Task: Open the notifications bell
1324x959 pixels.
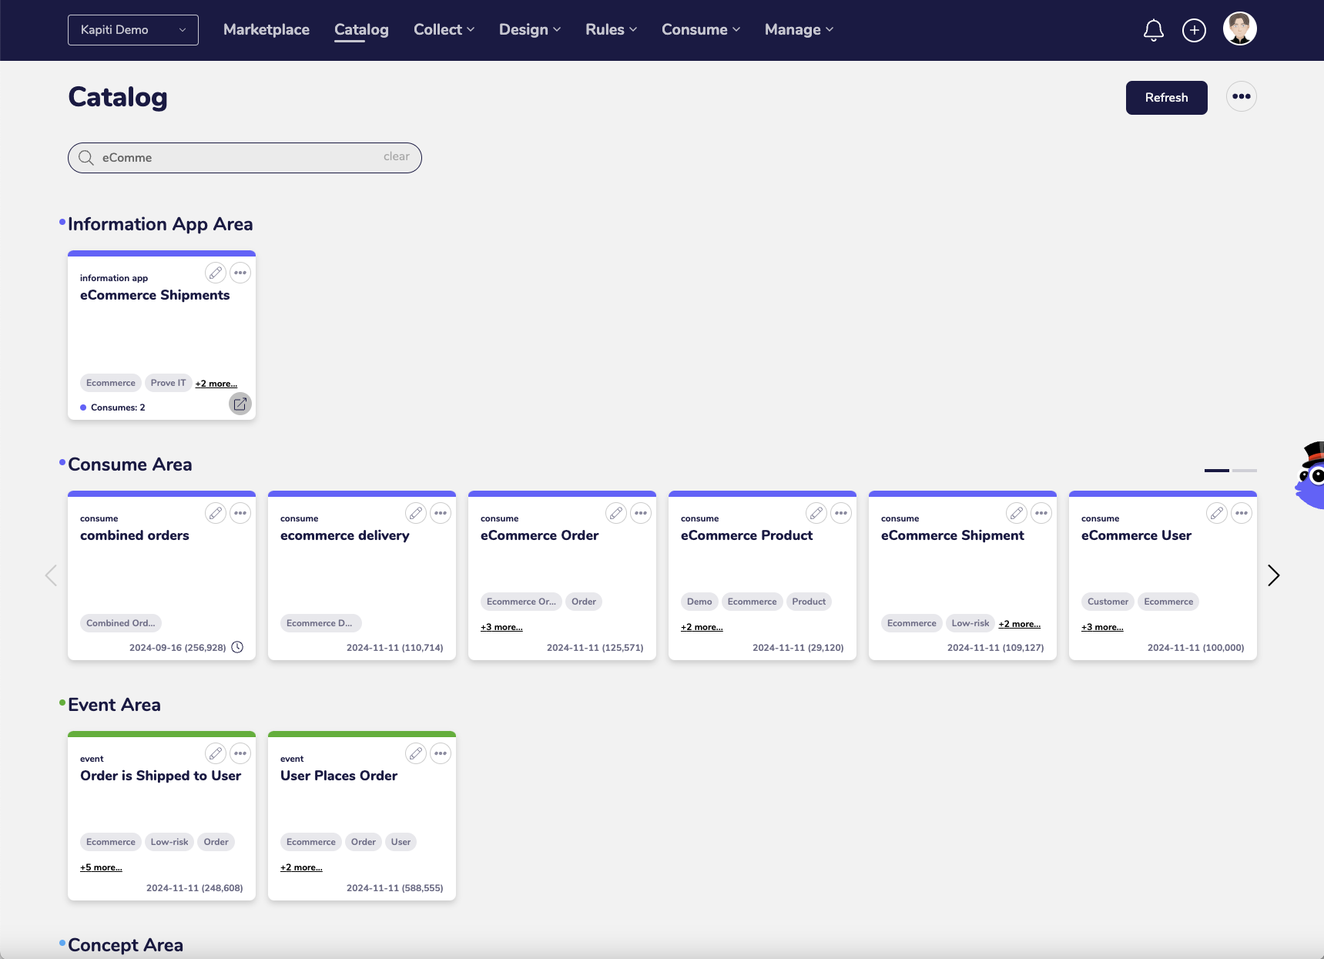Action: pos(1153,30)
